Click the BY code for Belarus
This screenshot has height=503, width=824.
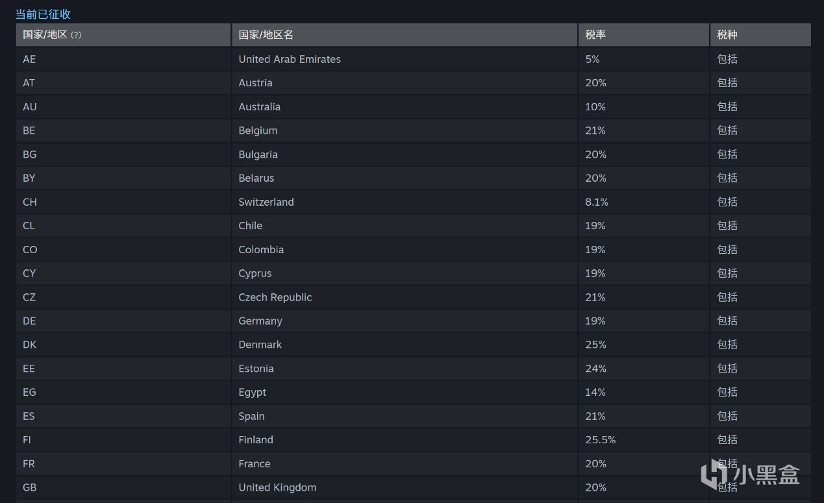(x=29, y=178)
